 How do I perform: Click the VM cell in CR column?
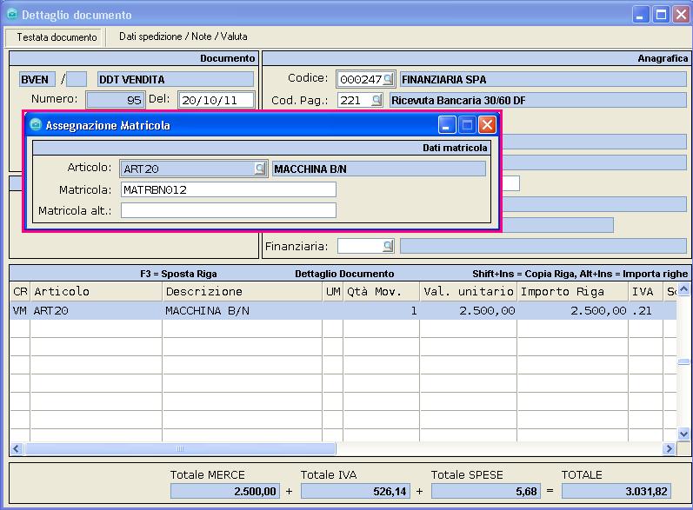(x=19, y=311)
